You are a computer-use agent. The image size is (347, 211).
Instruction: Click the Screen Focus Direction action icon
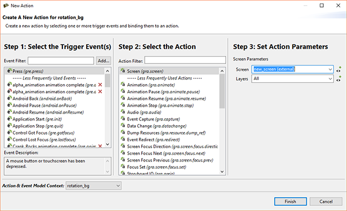[x=123, y=146]
